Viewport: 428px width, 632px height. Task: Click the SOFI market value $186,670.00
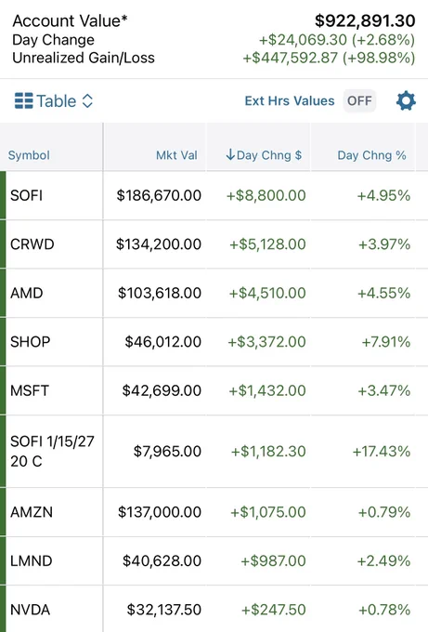coord(159,195)
